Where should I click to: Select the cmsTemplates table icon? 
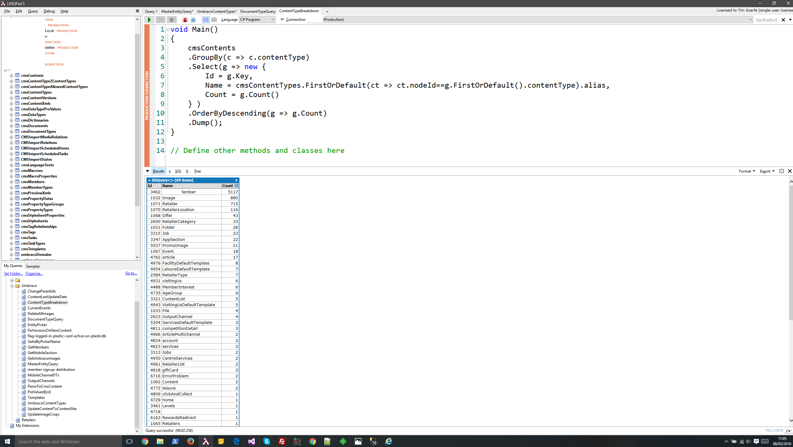click(17, 249)
